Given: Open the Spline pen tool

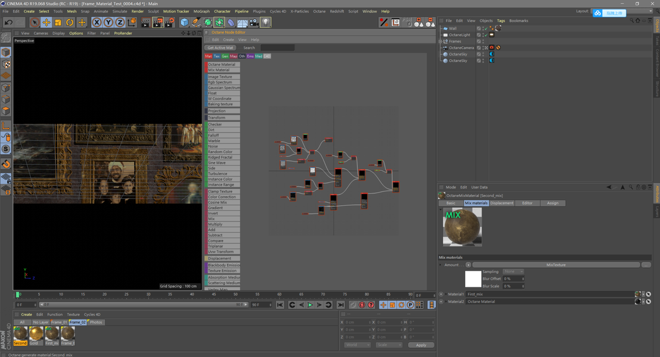Looking at the screenshot, I should pos(196,22).
